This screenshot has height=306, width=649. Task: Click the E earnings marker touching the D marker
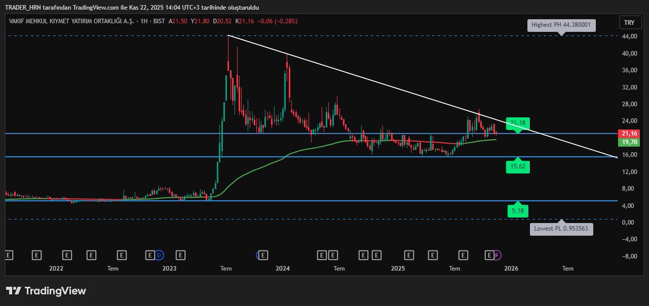pos(150,254)
